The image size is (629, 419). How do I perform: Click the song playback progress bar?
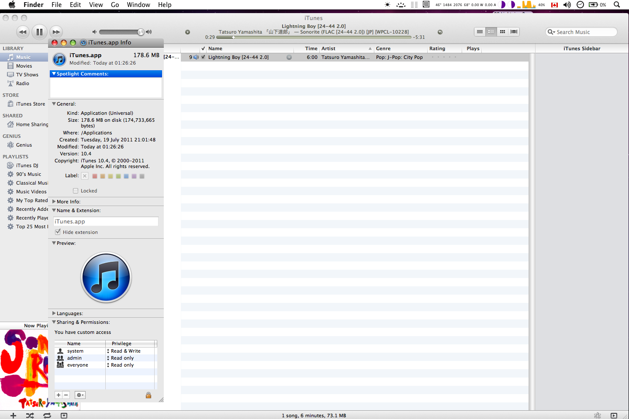point(314,38)
